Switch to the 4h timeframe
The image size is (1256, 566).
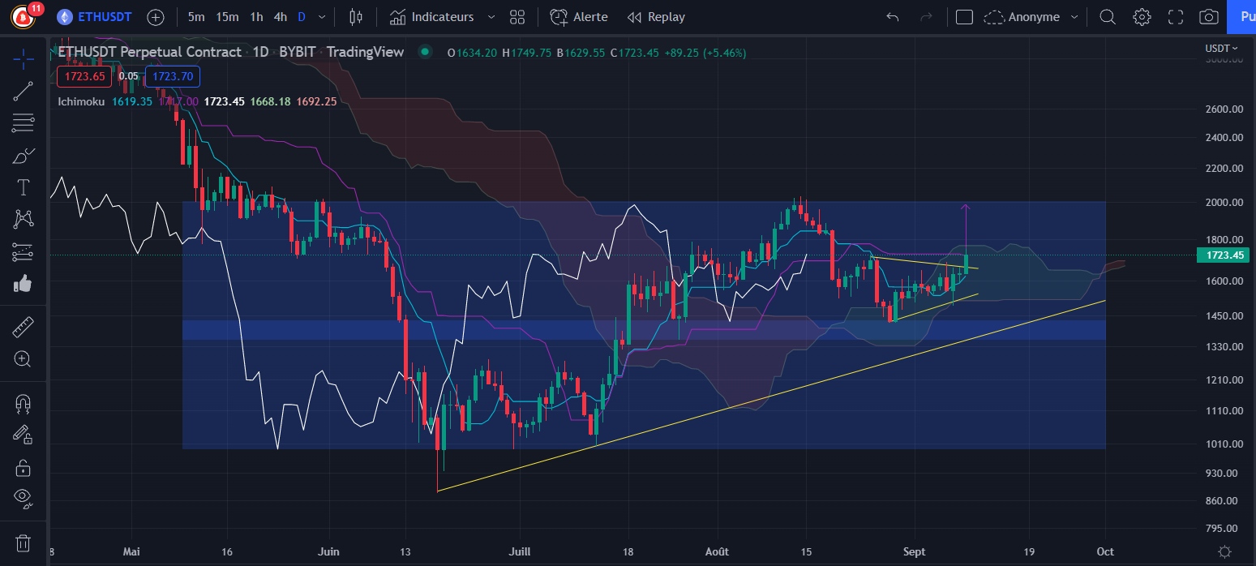pyautogui.click(x=280, y=17)
